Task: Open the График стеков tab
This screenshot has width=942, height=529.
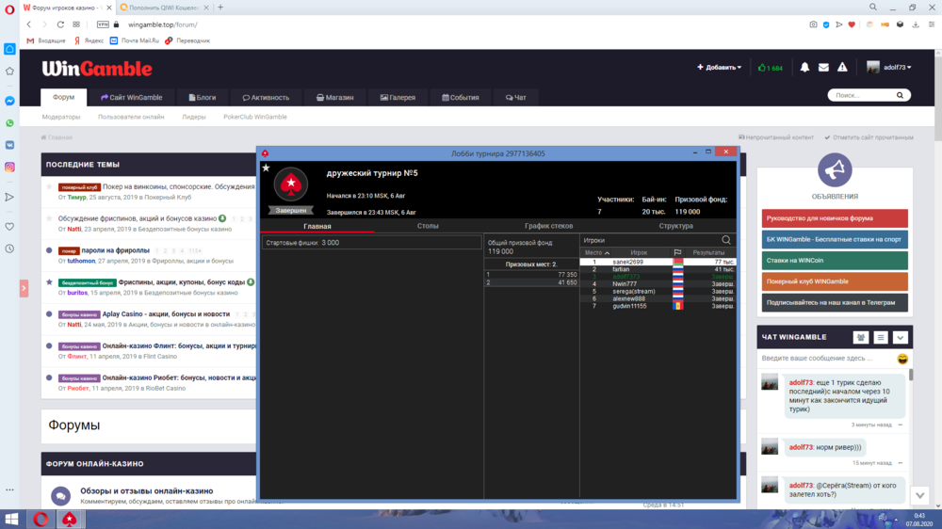Action: [x=548, y=226]
